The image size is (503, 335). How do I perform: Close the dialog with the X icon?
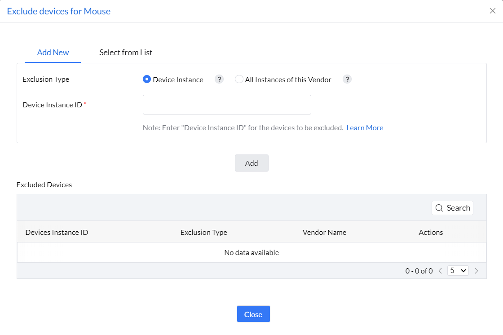click(x=492, y=11)
